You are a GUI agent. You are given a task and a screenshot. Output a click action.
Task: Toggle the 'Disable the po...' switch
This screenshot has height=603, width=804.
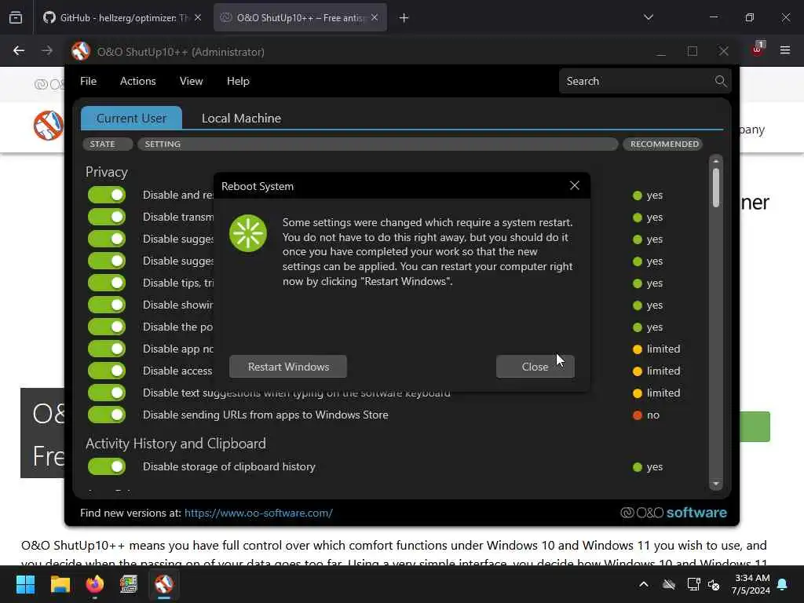pyautogui.click(x=107, y=327)
